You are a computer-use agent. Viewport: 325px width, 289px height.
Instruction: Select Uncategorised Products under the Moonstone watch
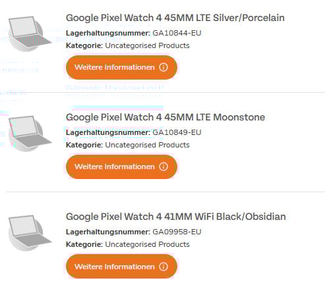(x=147, y=145)
